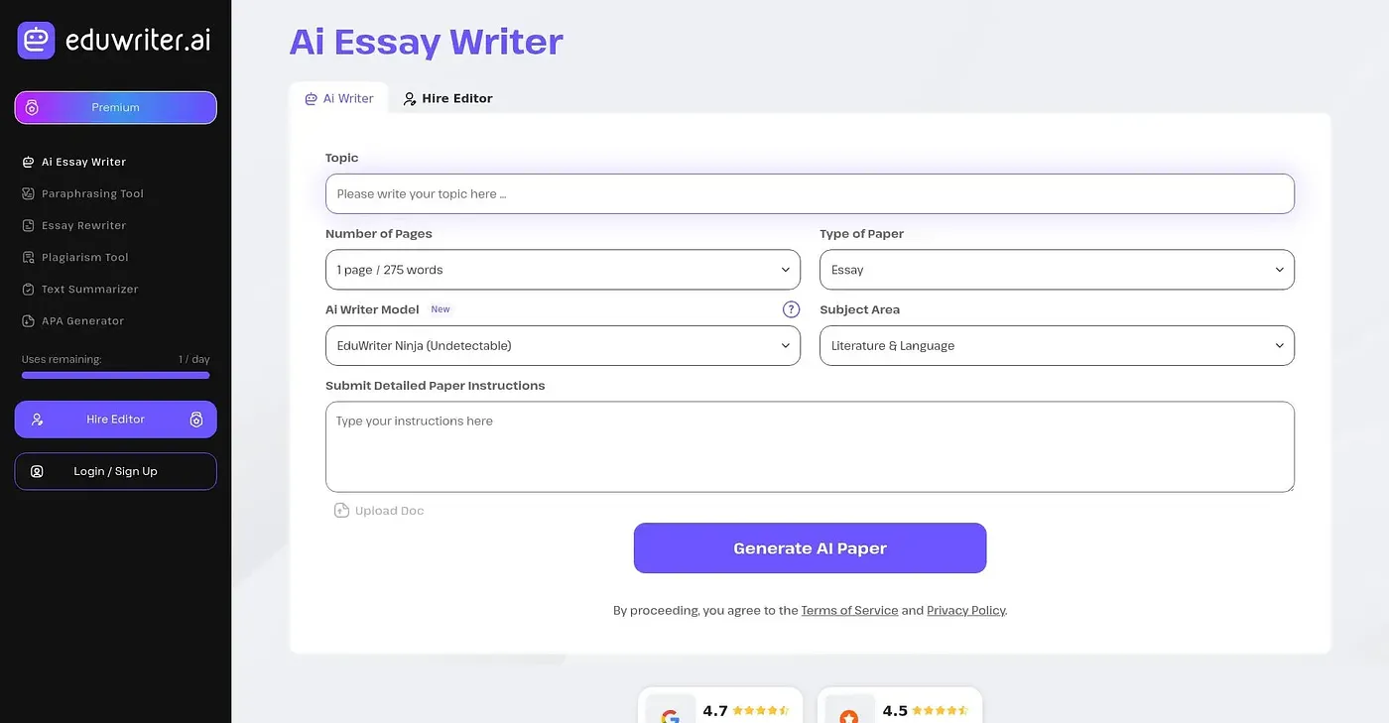Open Essay Rewriter from sidebar
Screen dimensions: 1389x723
click(x=83, y=225)
